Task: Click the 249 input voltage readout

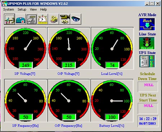Action: 26,65
